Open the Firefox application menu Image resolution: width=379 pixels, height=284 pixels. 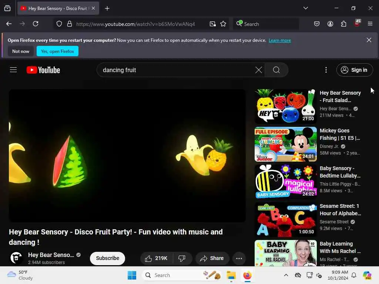coord(370,24)
